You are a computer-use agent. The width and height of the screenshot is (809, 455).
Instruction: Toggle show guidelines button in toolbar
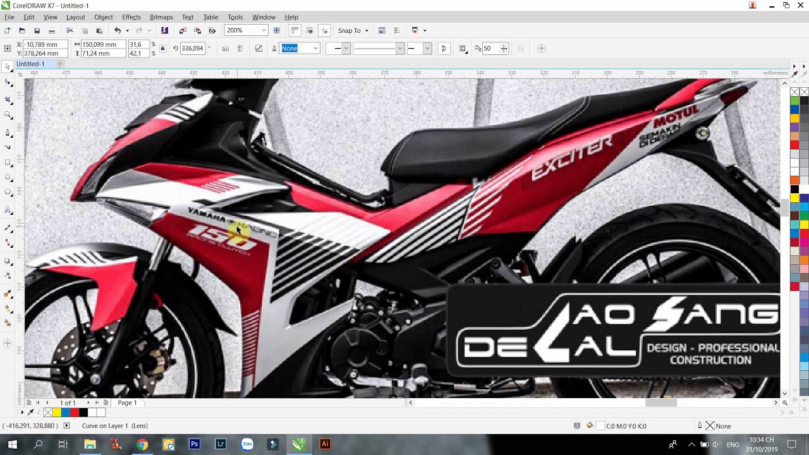324,30
